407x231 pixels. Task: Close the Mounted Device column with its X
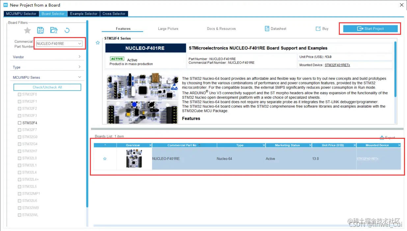(x=399, y=145)
